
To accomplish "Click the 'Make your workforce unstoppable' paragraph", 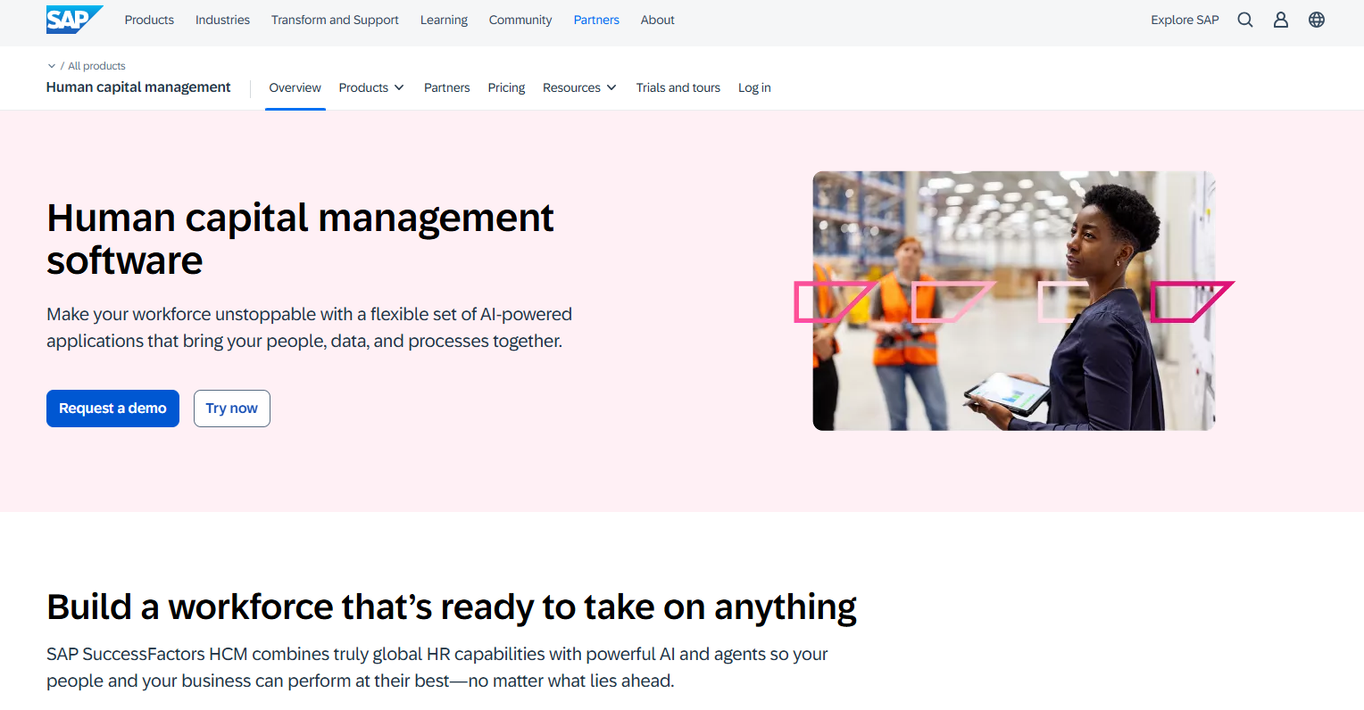I will pyautogui.click(x=309, y=327).
